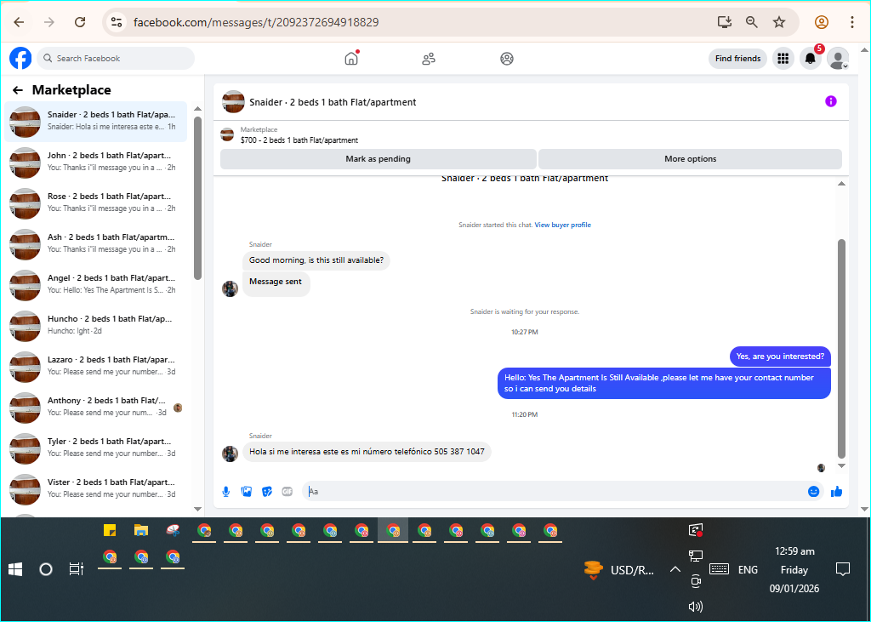Click the chat messages scrollbar thumb
Screen dimensions: 871x622
coord(841,348)
